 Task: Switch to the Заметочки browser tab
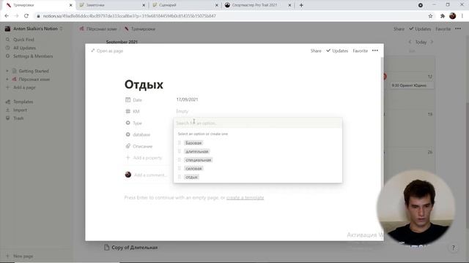pos(111,5)
